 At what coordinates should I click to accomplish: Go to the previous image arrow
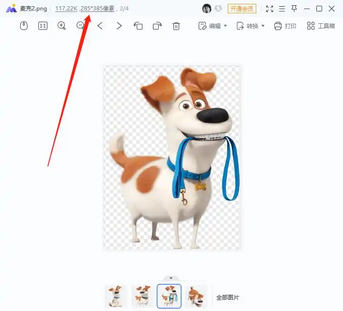point(100,26)
